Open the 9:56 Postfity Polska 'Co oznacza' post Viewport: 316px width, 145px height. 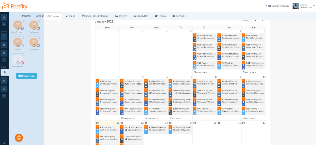point(156,130)
